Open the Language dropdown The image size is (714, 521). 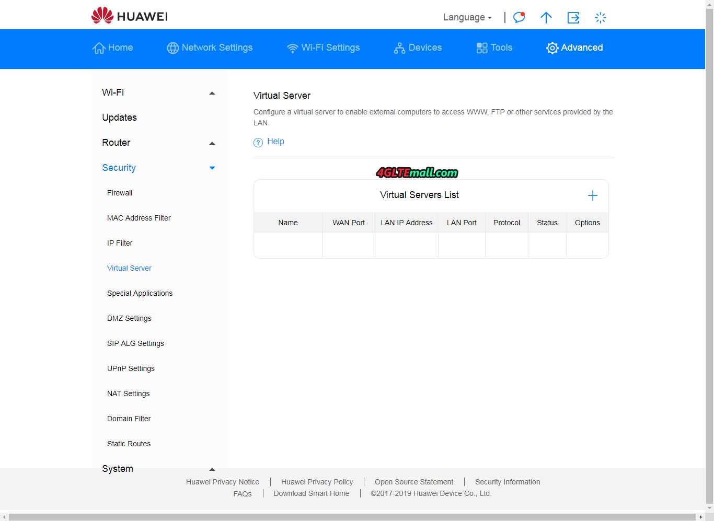pos(467,17)
